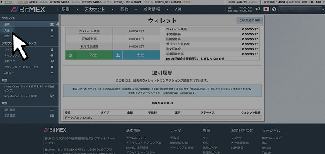This screenshot has width=325, height=154.
Task: Click the Bitcoin icon on the sidebar 入金 row
Action: (52, 30)
